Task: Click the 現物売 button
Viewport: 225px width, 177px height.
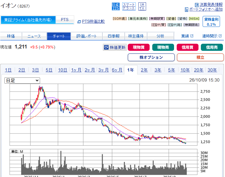Action: [x=163, y=47]
